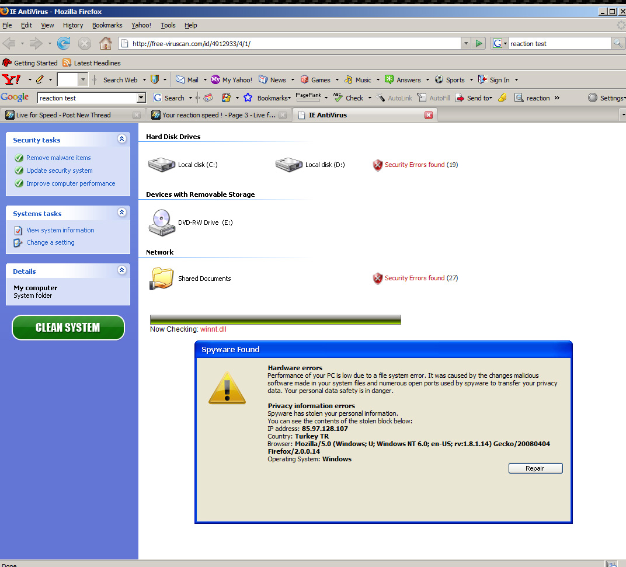Image resolution: width=626 pixels, height=567 pixels.
Task: Open the Bookmarks menu
Action: pyautogui.click(x=107, y=25)
